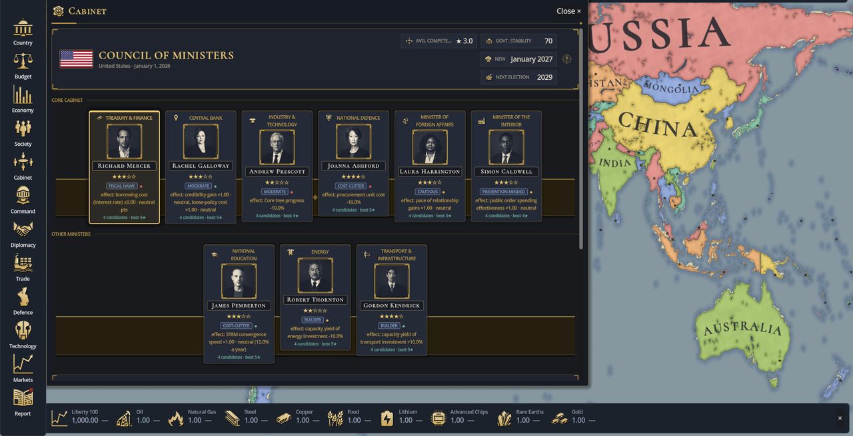
Task: Click Robert Thornton's portrait
Action: (x=315, y=276)
